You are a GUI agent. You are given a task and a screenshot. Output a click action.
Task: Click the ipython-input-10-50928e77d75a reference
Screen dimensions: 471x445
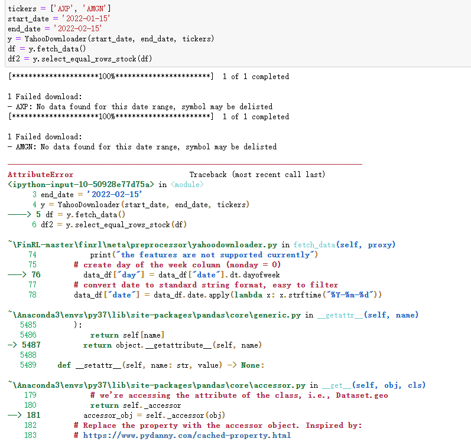(x=81, y=185)
